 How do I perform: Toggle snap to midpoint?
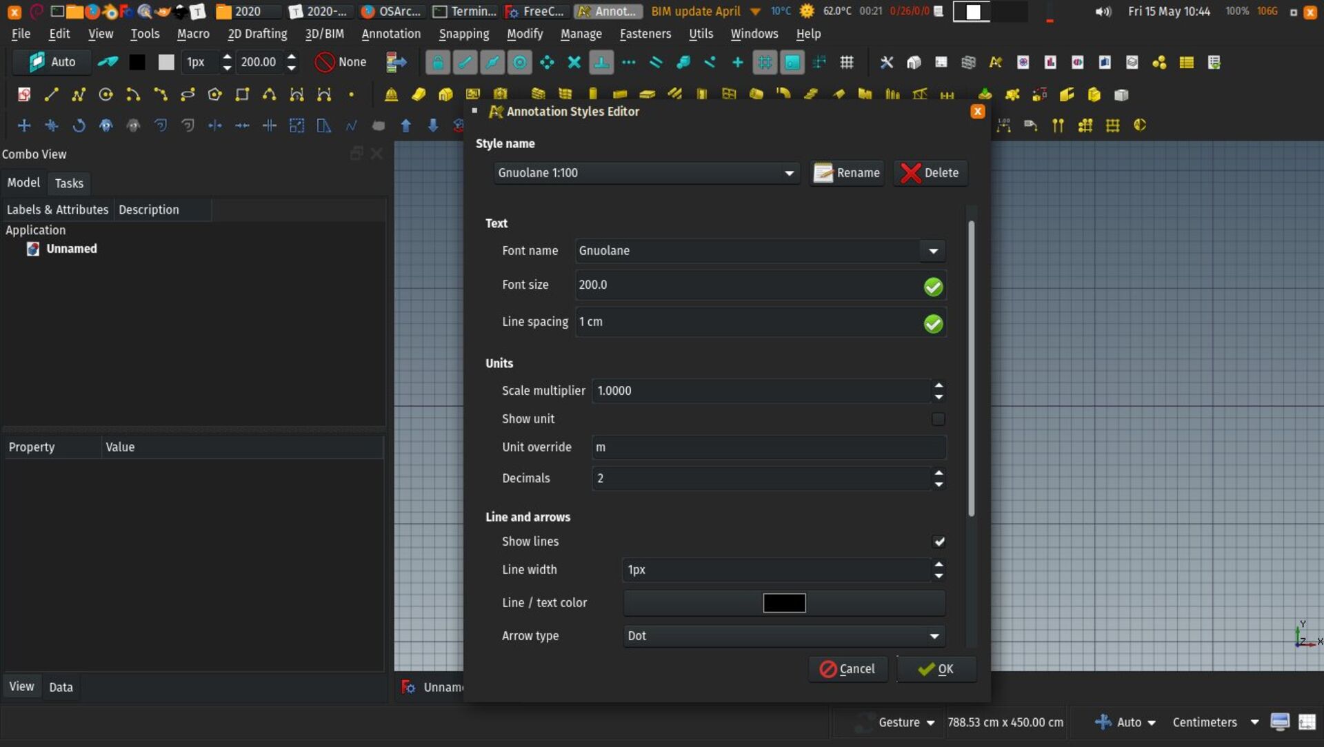(492, 63)
